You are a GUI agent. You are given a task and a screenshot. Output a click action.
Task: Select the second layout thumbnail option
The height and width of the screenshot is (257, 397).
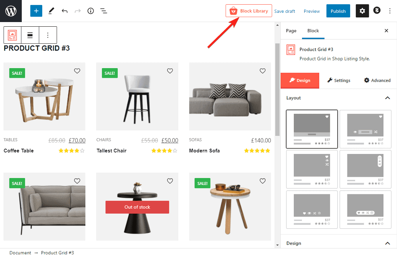click(365, 129)
